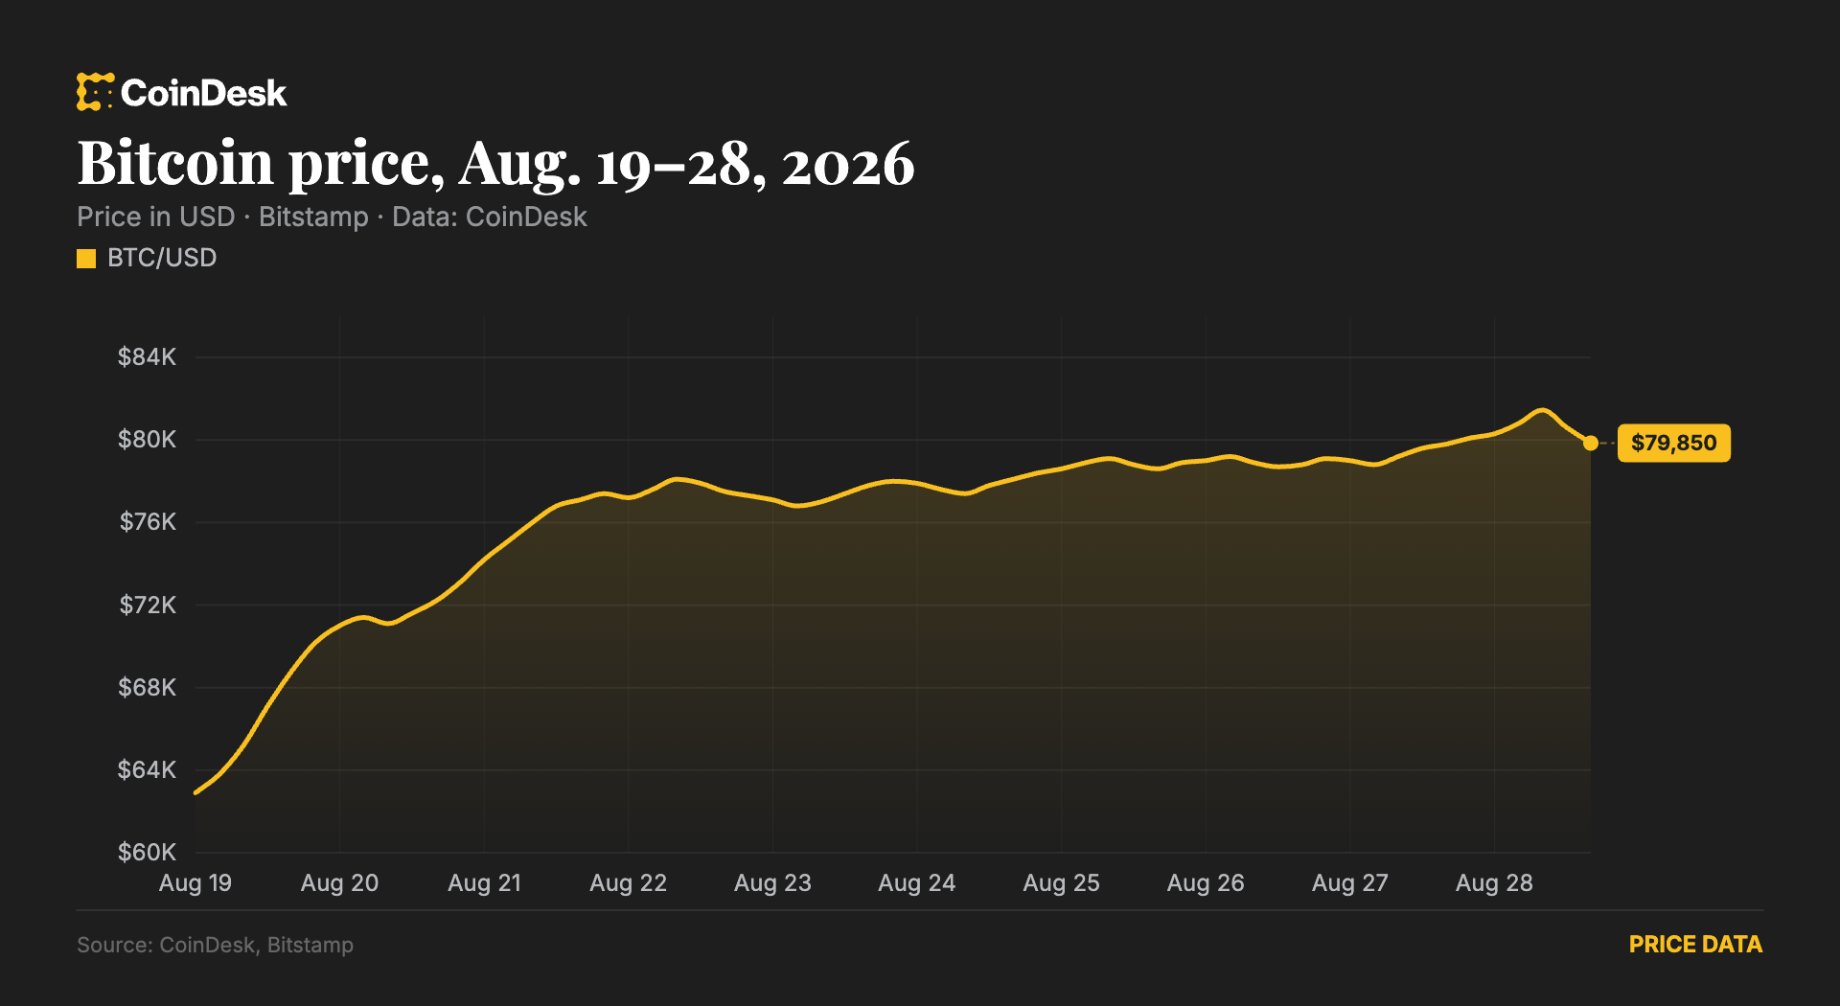Click the $64K y-axis label
Image resolution: width=1840 pixels, height=1006 pixels.
coord(147,770)
